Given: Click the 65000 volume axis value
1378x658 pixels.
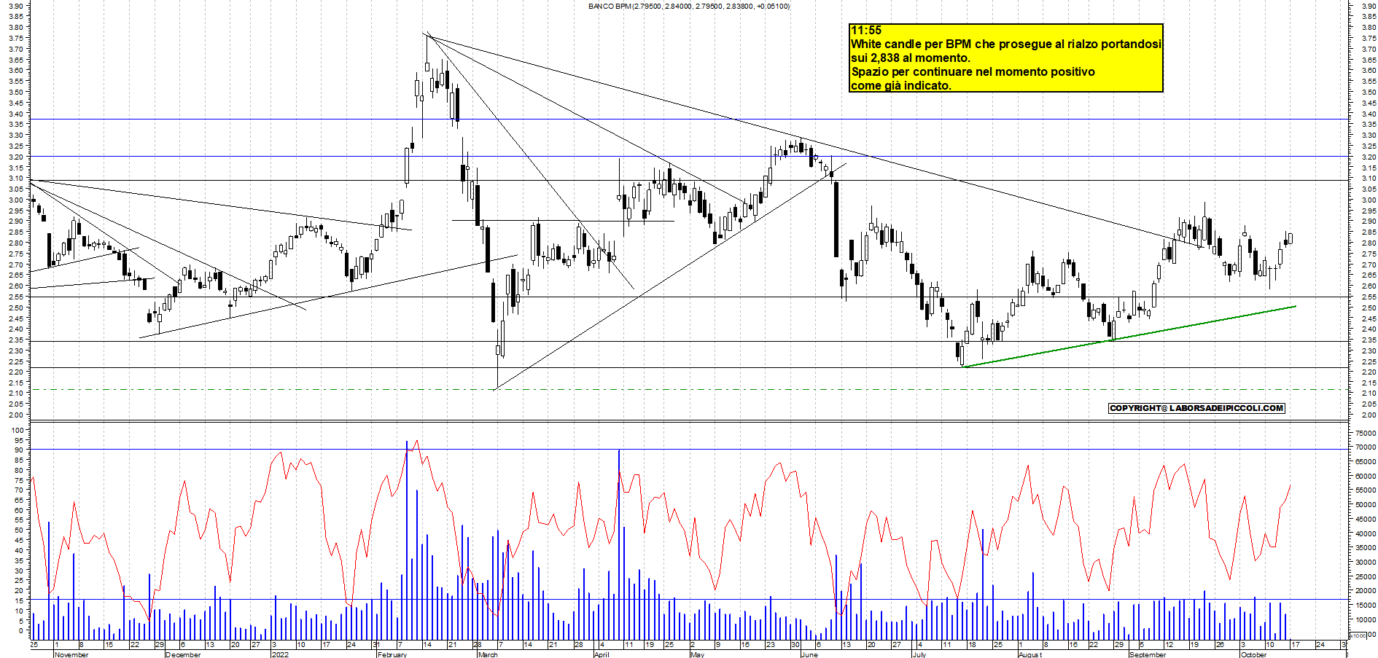Looking at the screenshot, I should point(1366,462).
